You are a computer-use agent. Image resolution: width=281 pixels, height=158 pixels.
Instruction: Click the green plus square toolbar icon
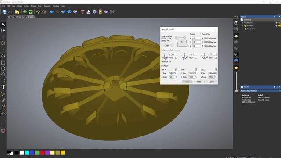(31, 12)
